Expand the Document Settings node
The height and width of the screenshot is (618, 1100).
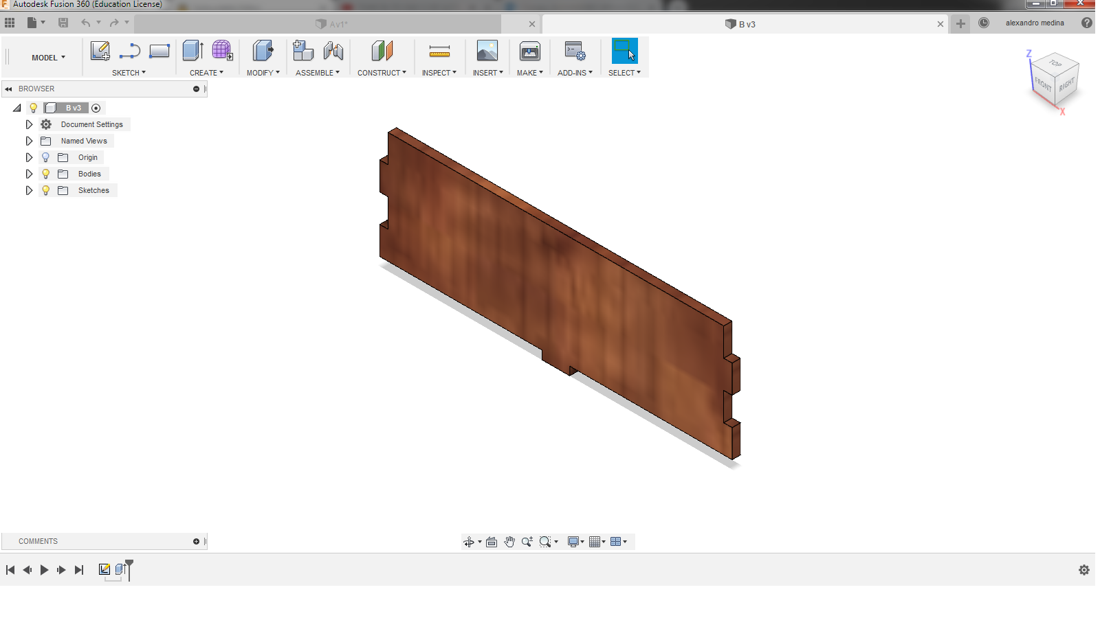[x=29, y=124]
